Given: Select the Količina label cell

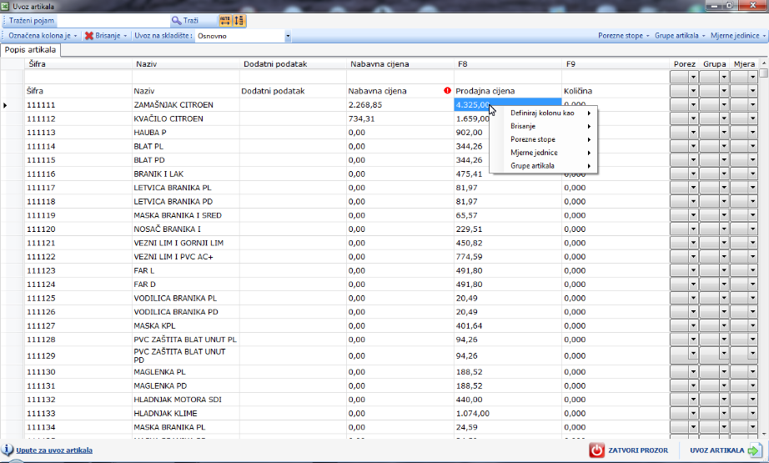Looking at the screenshot, I should point(616,91).
